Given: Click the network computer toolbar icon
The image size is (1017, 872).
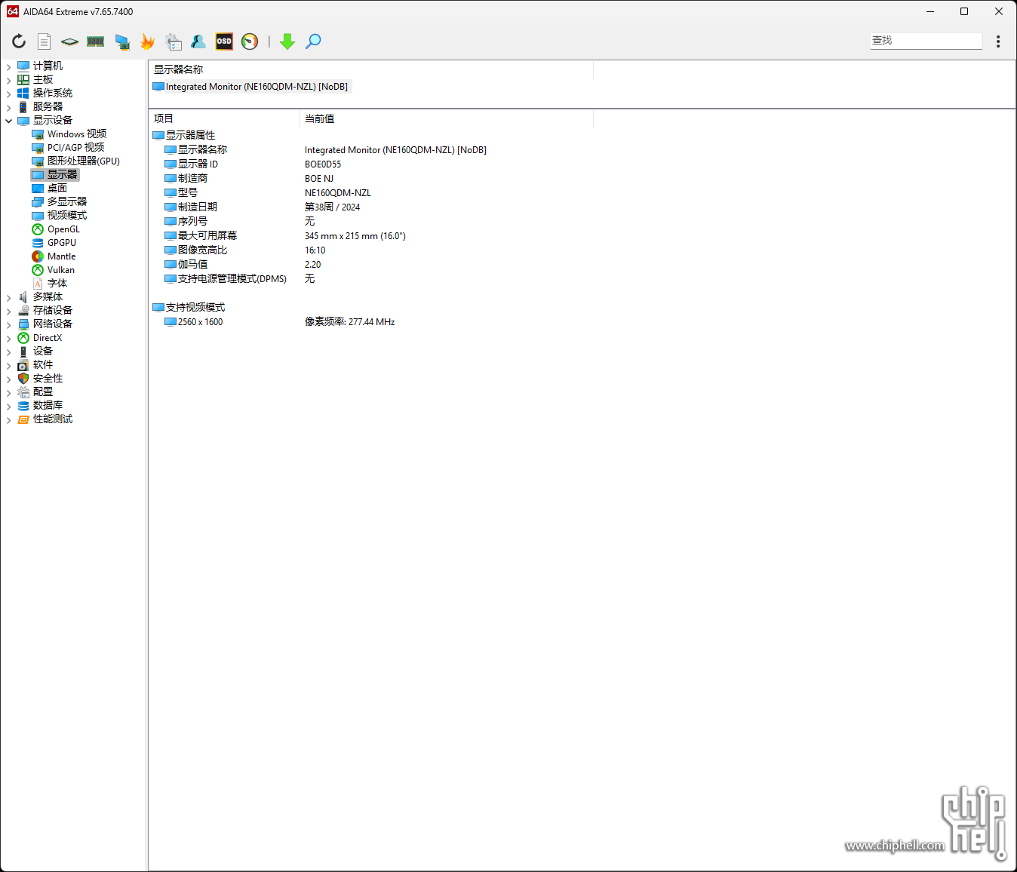Looking at the screenshot, I should [x=122, y=41].
